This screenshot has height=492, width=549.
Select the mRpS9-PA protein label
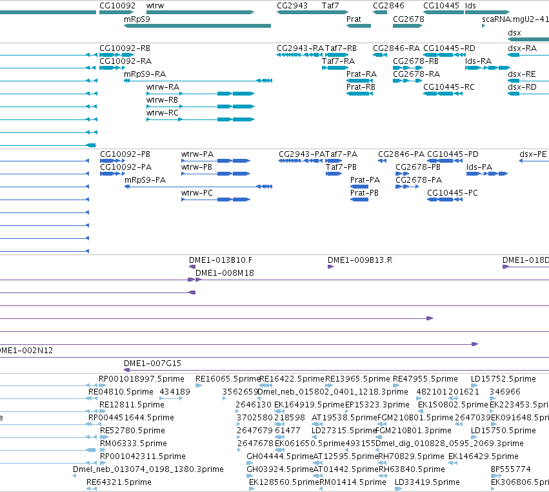tap(145, 179)
